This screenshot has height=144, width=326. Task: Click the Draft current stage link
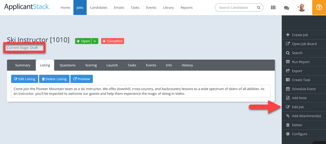pos(34,48)
